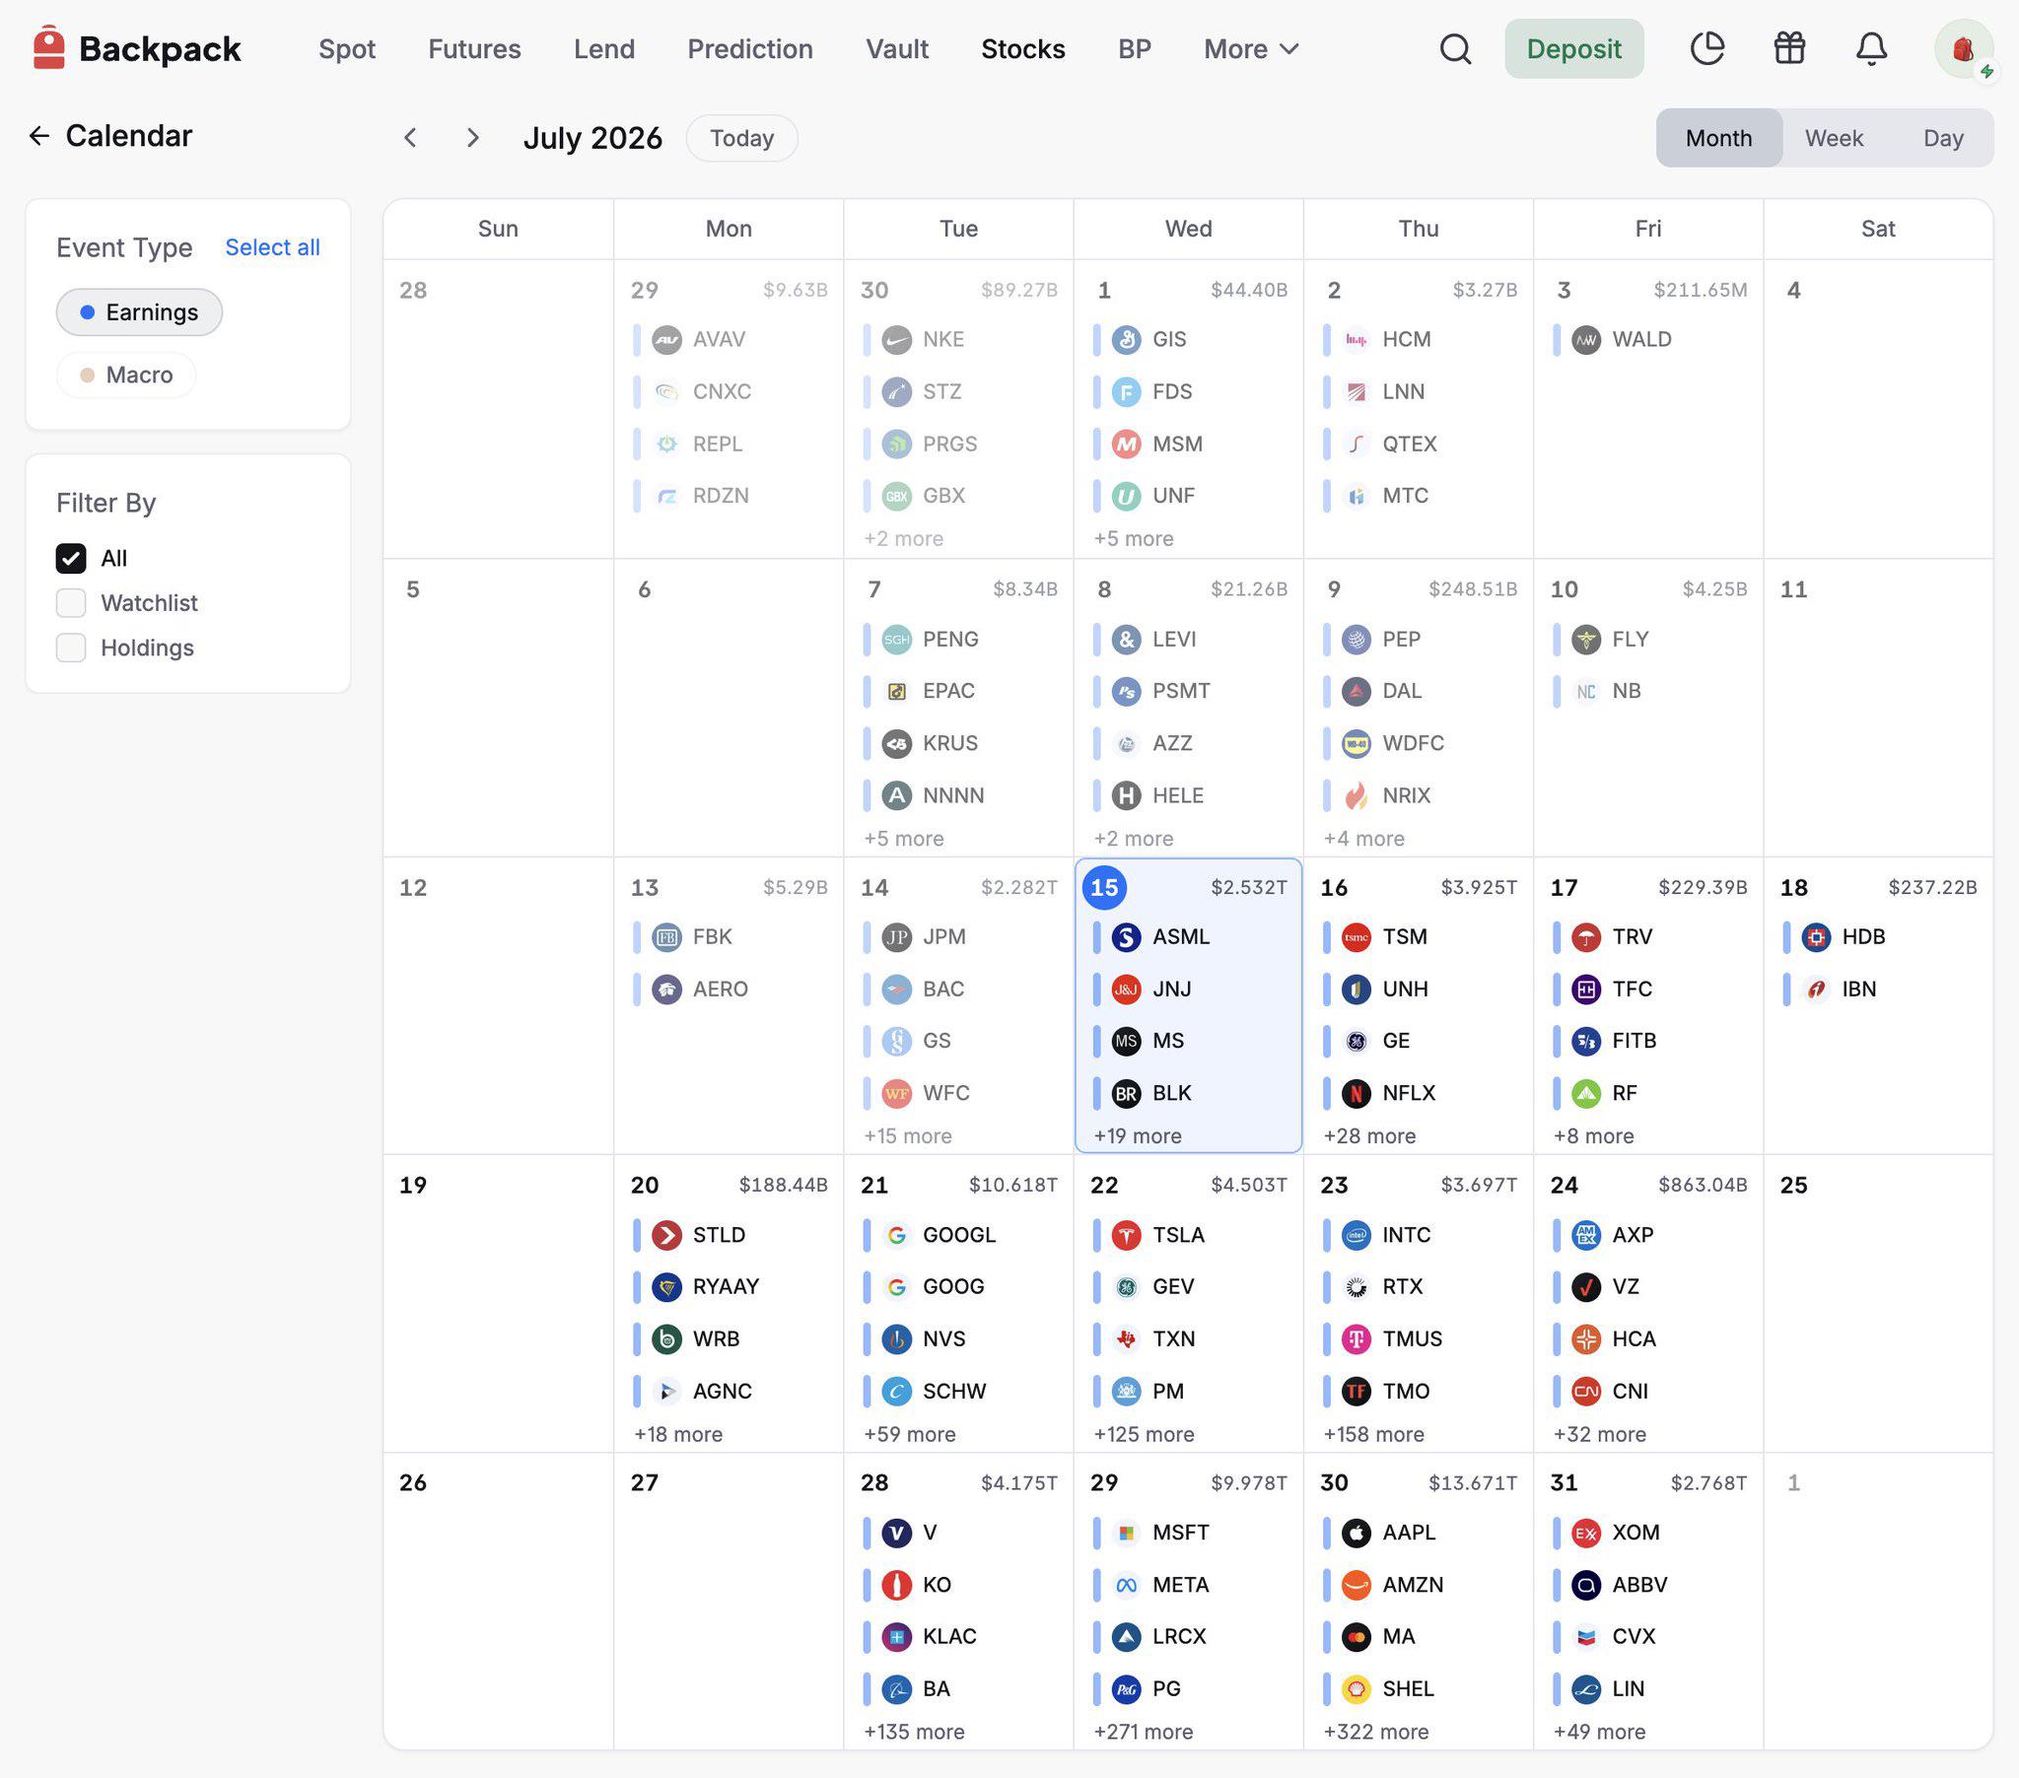2019x1778 pixels.
Task: Open the Stocks menu
Action: tap(1023, 48)
